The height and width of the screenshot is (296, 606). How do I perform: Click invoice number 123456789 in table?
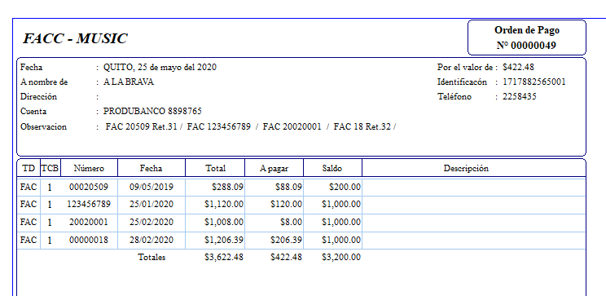click(89, 204)
